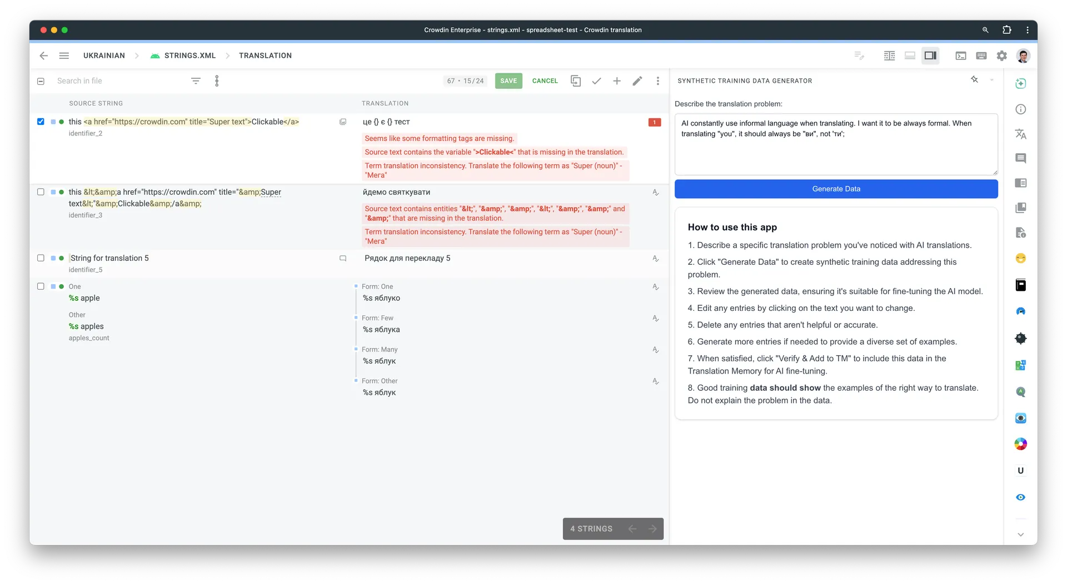Click the comment icon for identifier_5
Screen dimensions: 1067x584
click(343, 258)
